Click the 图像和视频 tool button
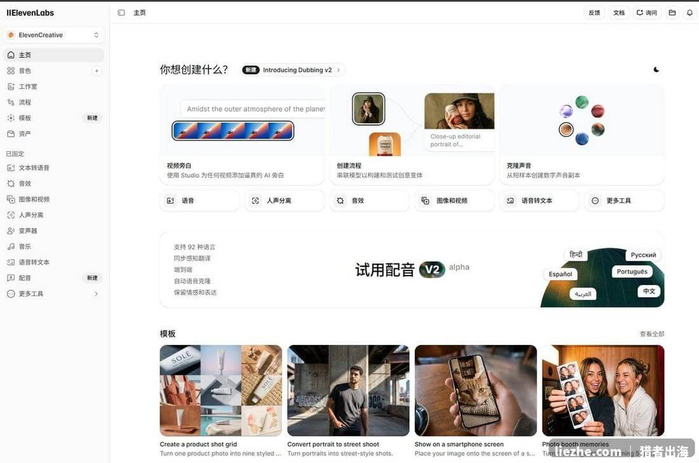The image size is (699, 463). (x=454, y=201)
